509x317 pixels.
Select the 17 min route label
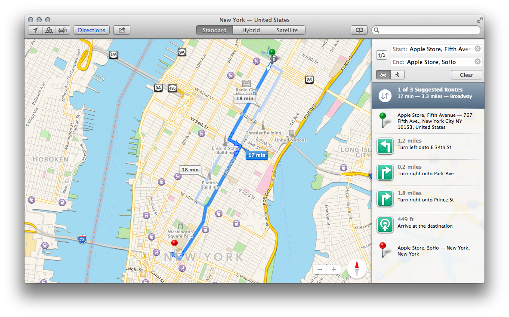point(256,155)
